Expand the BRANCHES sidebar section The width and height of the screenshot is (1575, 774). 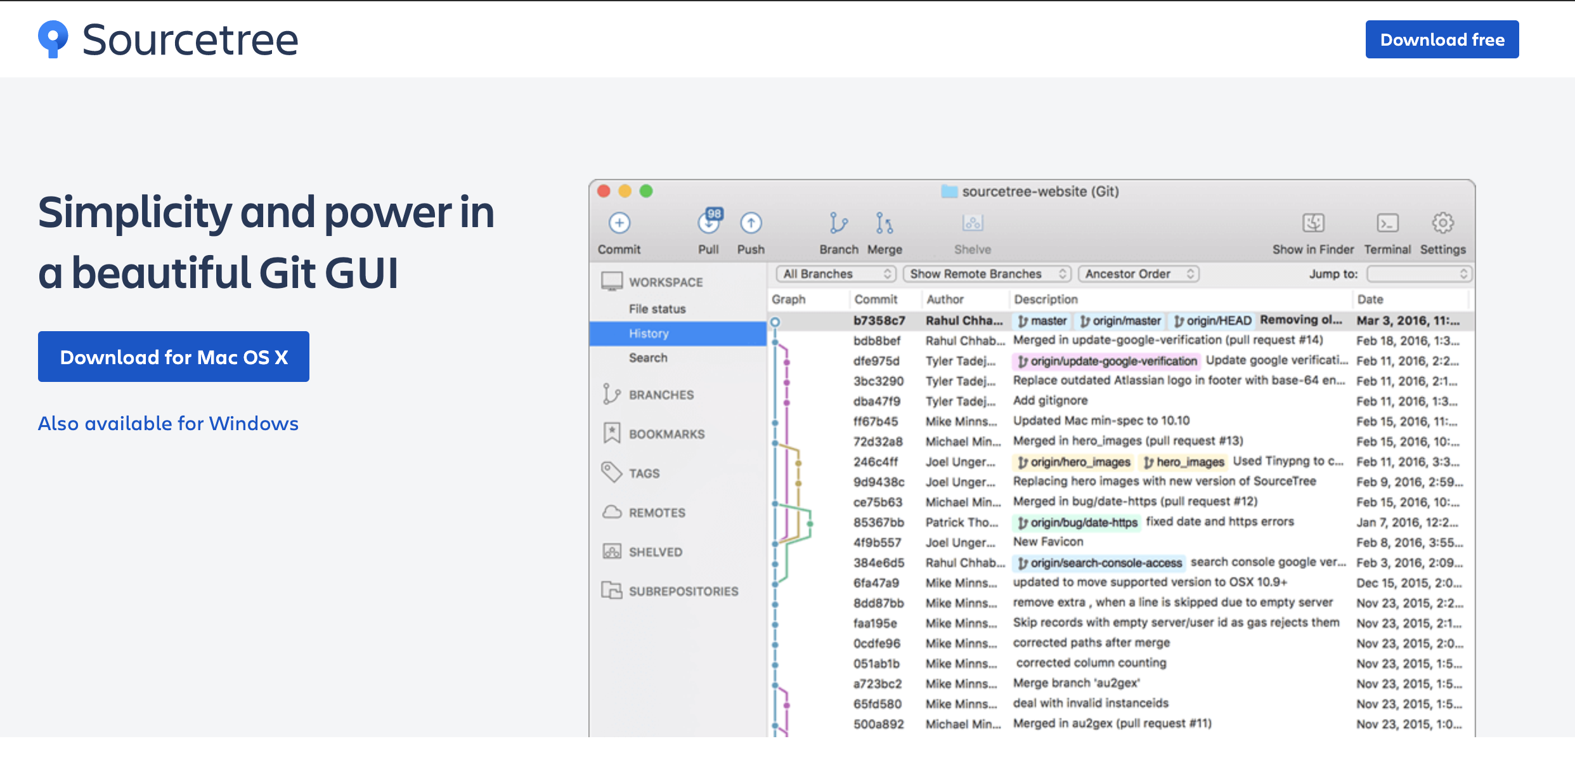point(661,395)
